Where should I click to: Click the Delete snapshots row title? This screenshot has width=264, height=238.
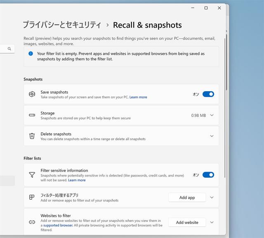56,134
